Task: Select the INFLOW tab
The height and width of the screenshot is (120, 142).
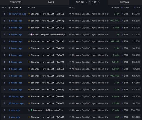Action: [80, 2]
